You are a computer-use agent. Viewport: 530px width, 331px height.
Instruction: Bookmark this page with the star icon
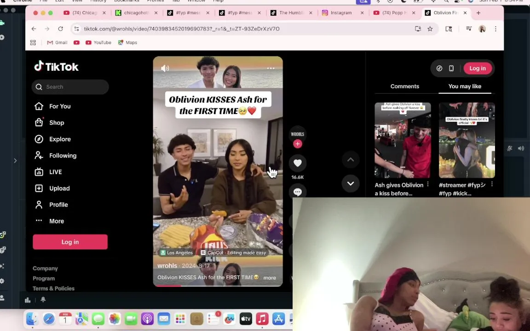[430, 29]
